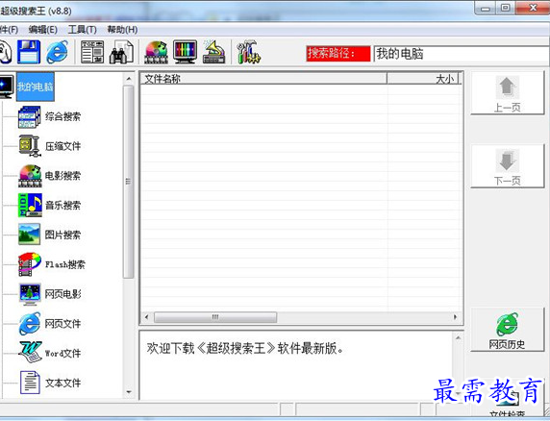Select 音乐搜索 MIDI note icon

(x=30, y=205)
